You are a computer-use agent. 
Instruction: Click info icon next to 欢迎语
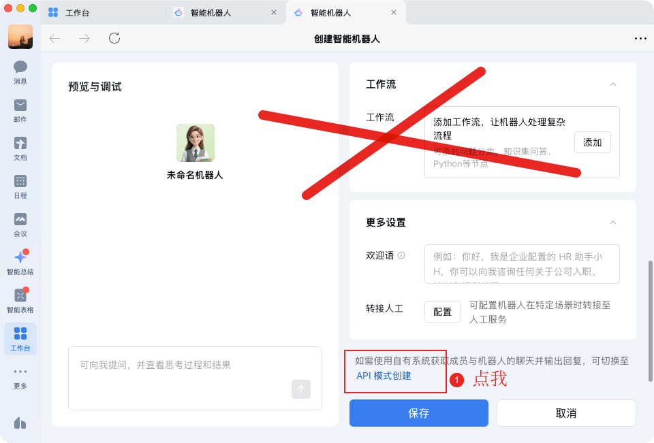tap(401, 255)
